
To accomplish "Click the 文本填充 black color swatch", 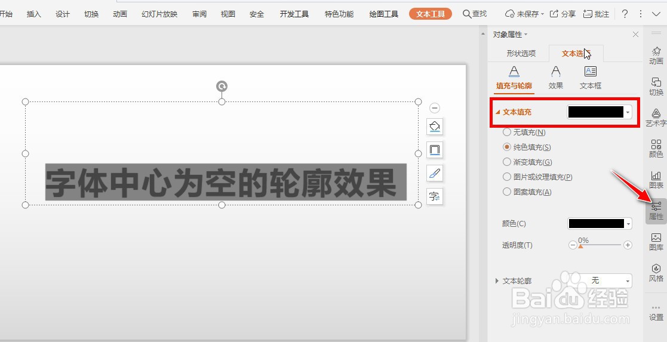I will [596, 112].
